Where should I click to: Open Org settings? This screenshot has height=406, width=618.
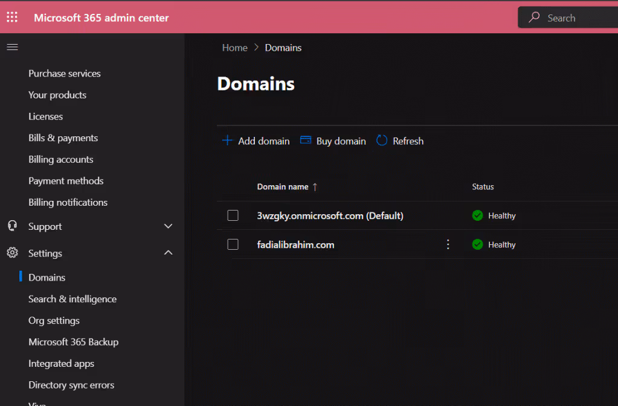[x=54, y=320]
